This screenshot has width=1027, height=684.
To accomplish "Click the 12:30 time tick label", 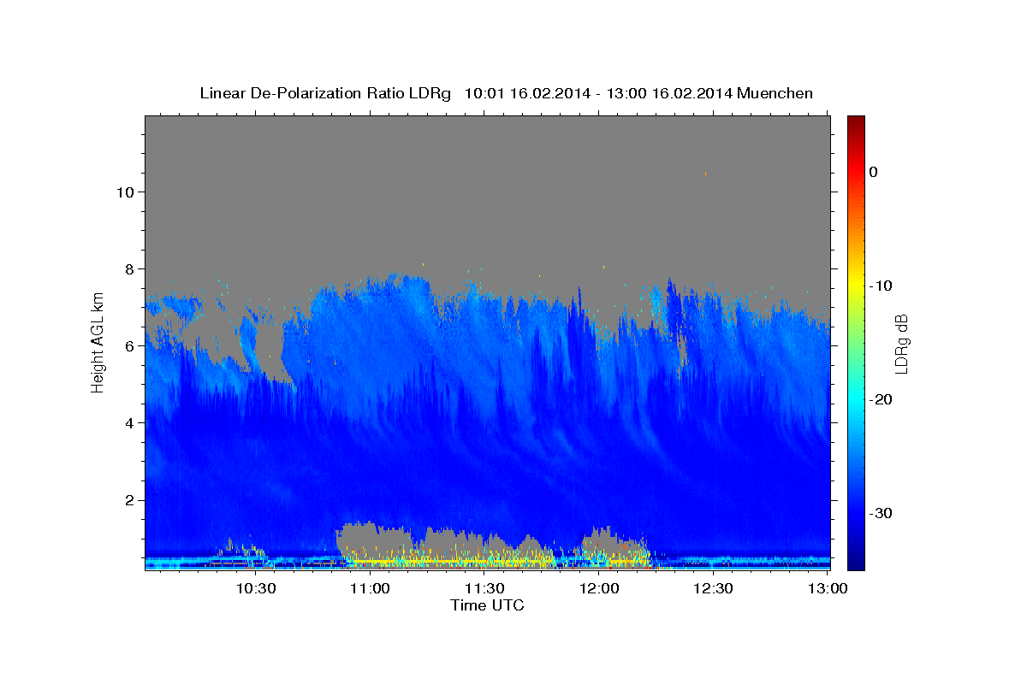I will [x=713, y=588].
